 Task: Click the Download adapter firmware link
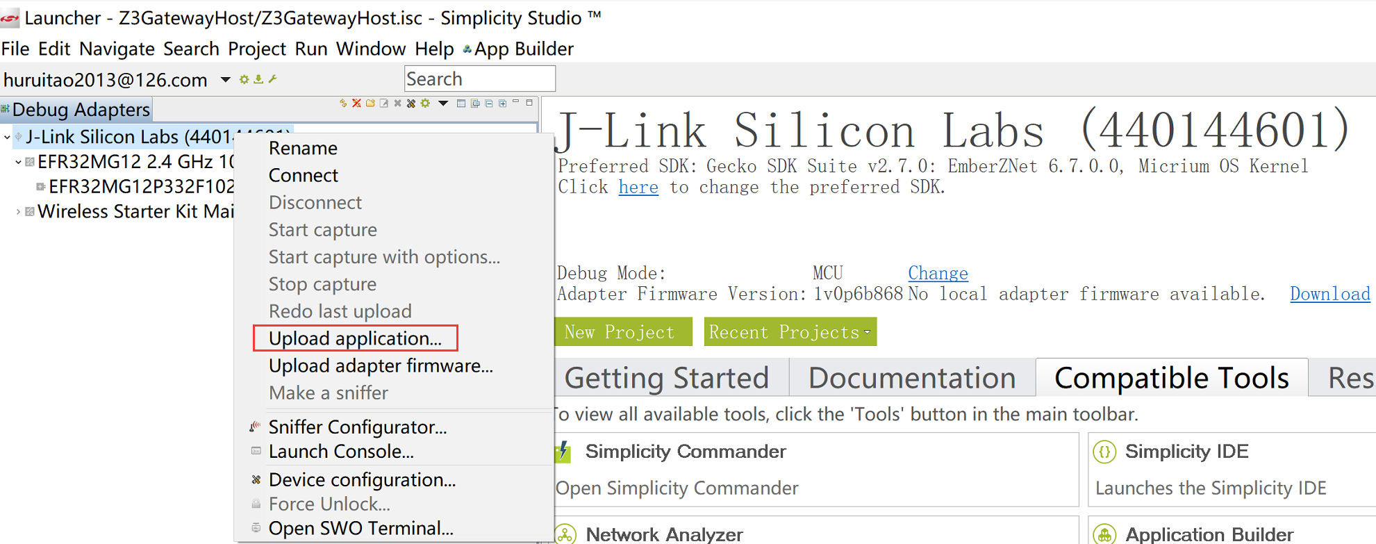[1329, 294]
